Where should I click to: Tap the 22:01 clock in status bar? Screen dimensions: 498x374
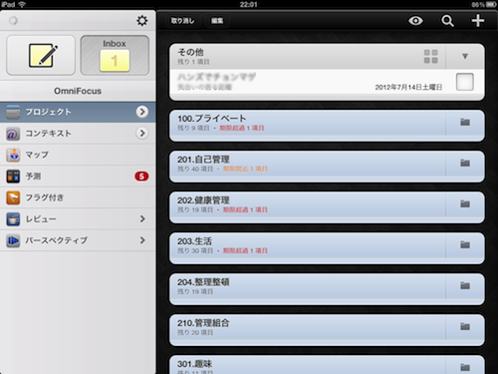pos(249,4)
